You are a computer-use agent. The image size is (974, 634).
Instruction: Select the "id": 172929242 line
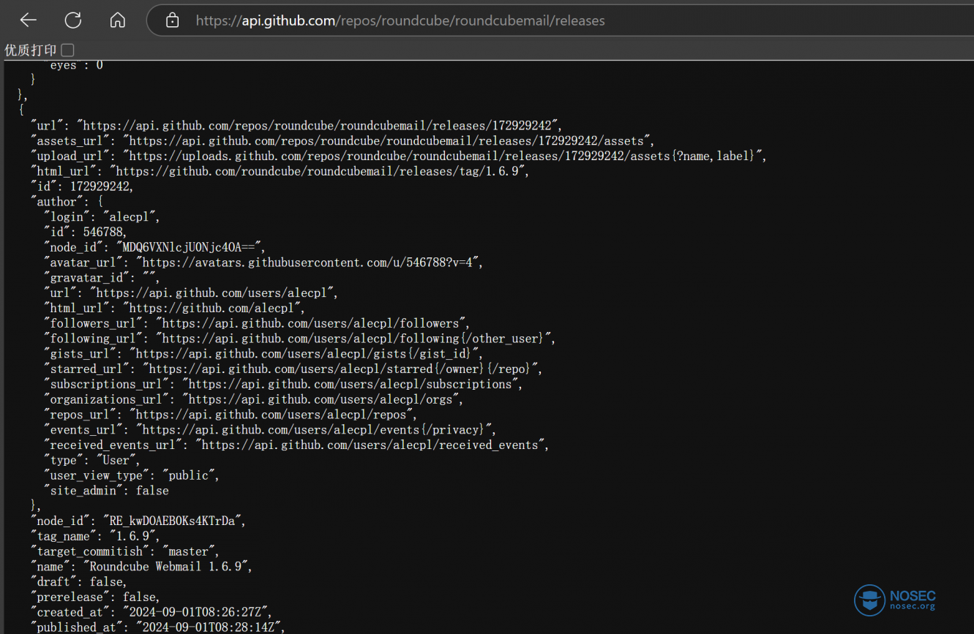pos(83,186)
